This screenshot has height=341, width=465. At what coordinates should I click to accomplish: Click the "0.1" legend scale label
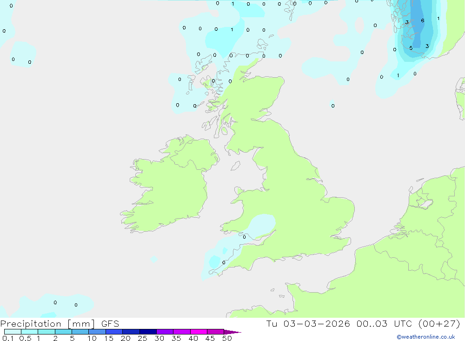(x=8, y=338)
